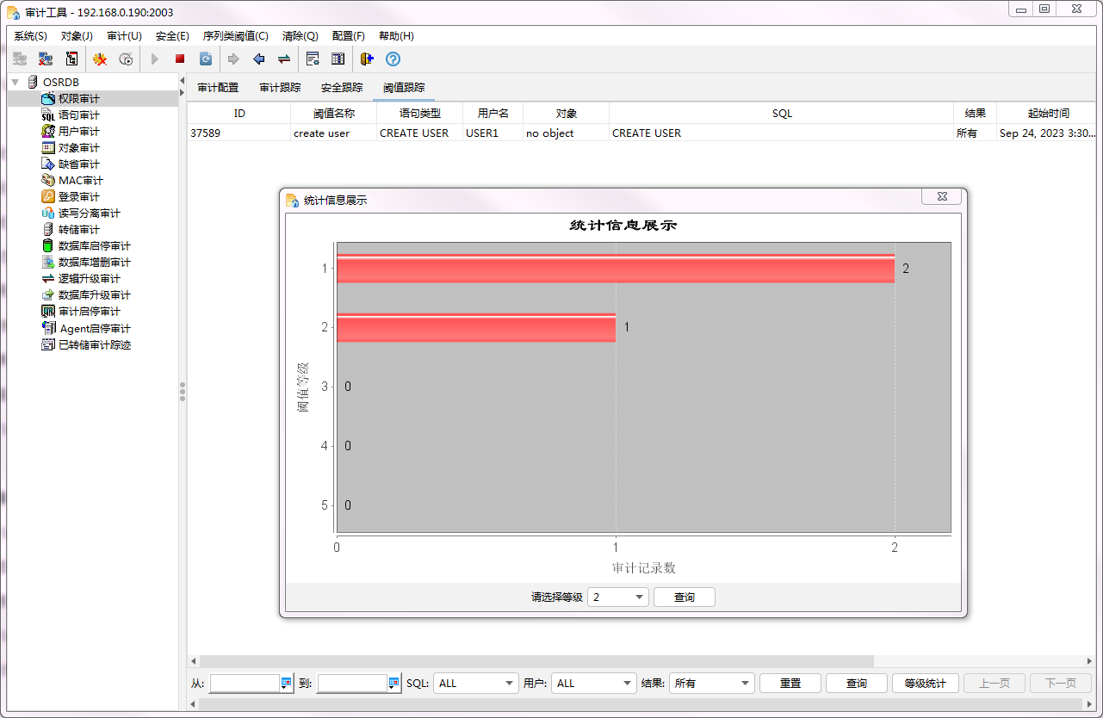Select 语句审计 in the sidebar tree
This screenshot has height=718, width=1103.
pos(78,115)
